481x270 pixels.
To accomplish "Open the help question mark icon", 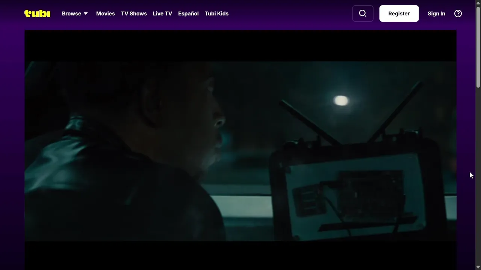I will click(458, 13).
